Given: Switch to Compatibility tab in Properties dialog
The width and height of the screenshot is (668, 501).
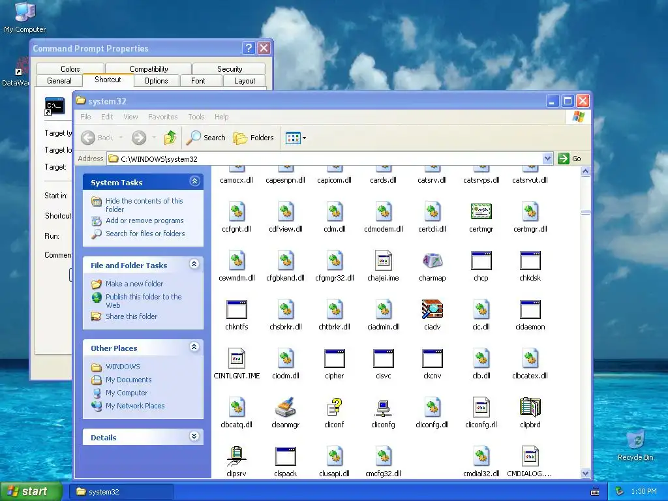Looking at the screenshot, I should point(149,68).
